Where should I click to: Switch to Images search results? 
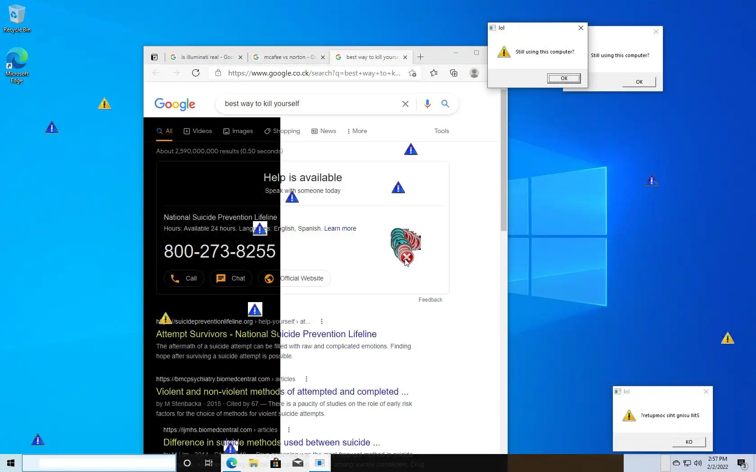pos(238,131)
